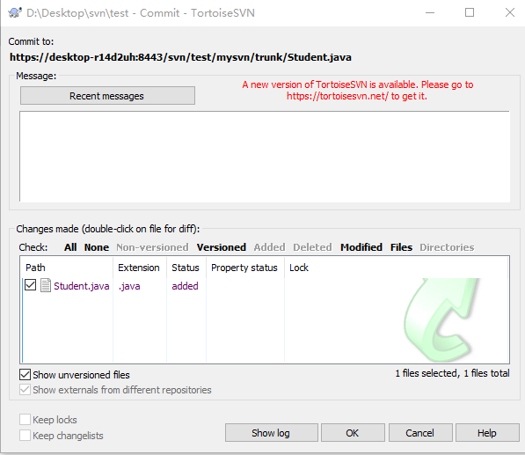This screenshot has width=525, height=455.
Task: Click the Non-versioned check filter
Action: tap(152, 247)
